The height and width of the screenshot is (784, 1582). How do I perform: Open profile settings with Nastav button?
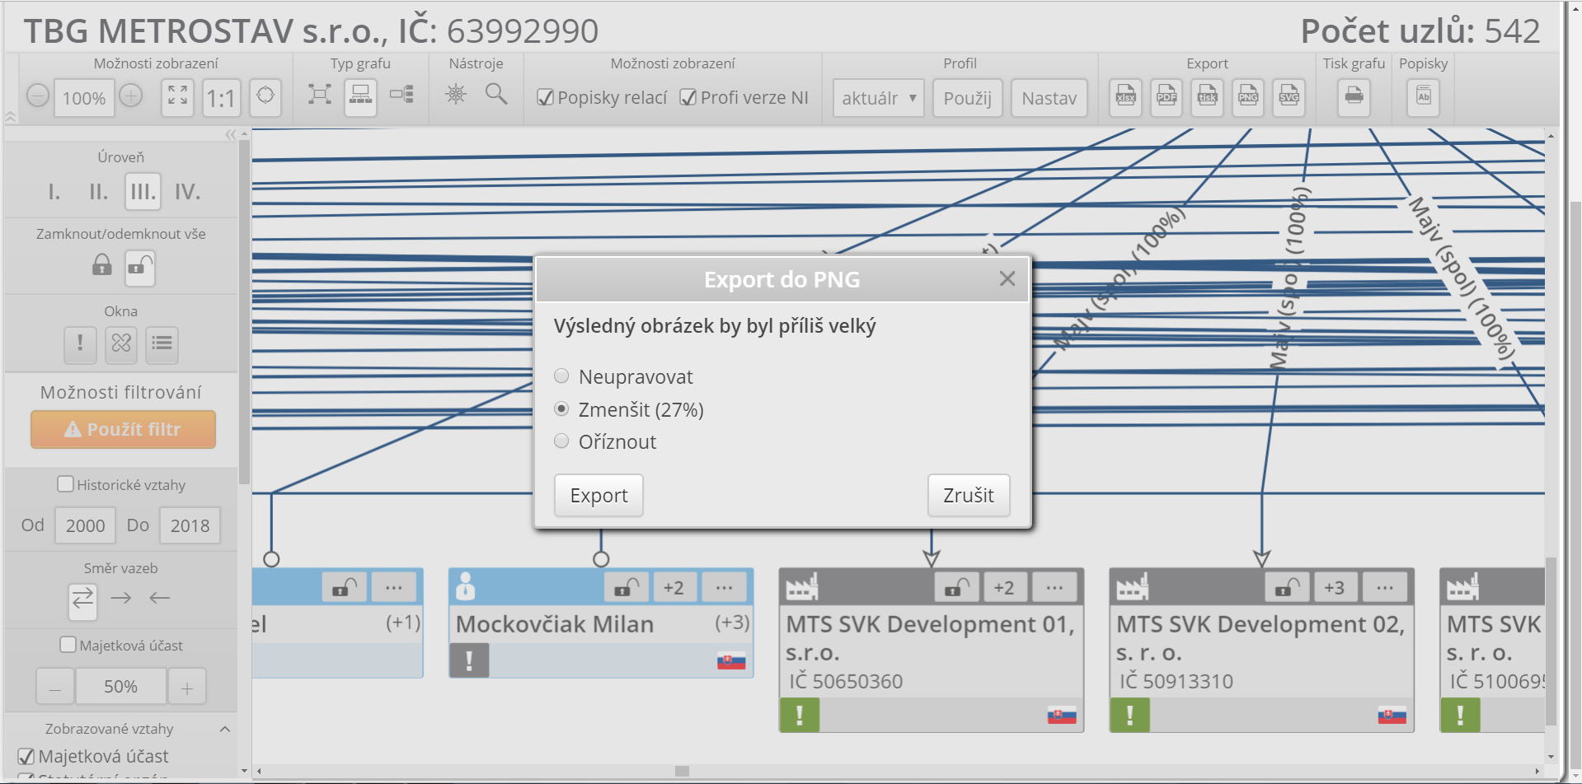1049,98
